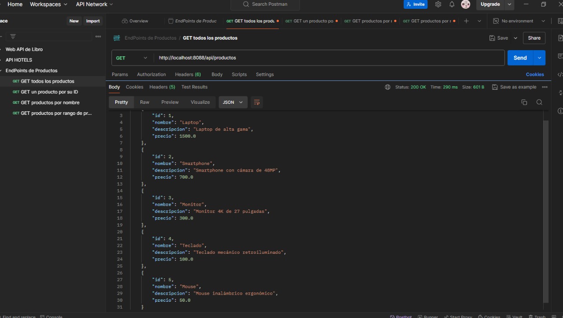Open the documentation icon in the right sidebar
Viewport: 563px width, 318px height.
tap(560, 38)
